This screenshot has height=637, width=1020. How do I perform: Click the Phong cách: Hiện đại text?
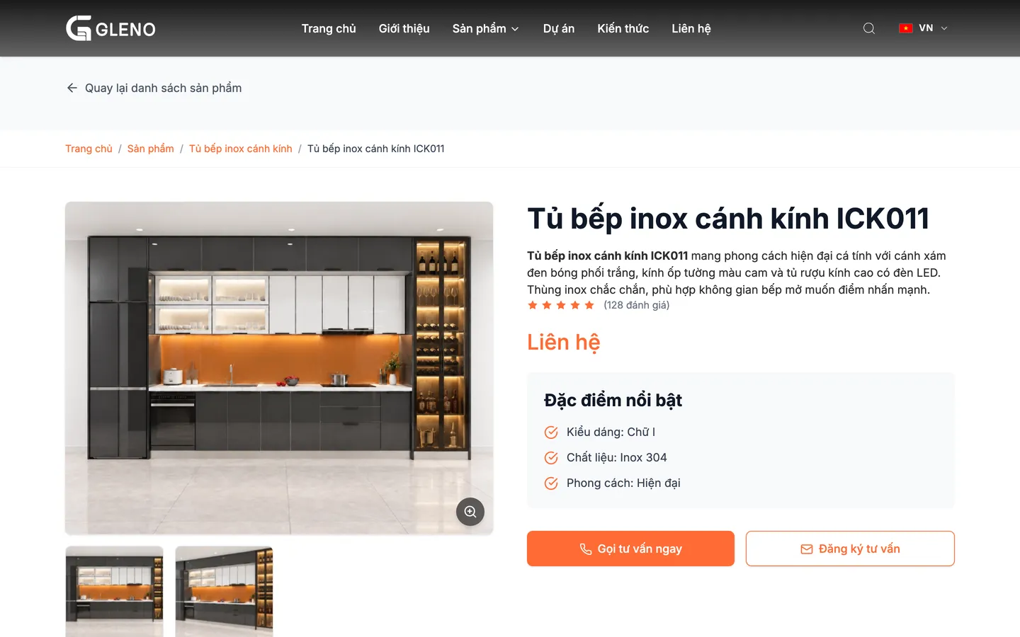click(623, 483)
